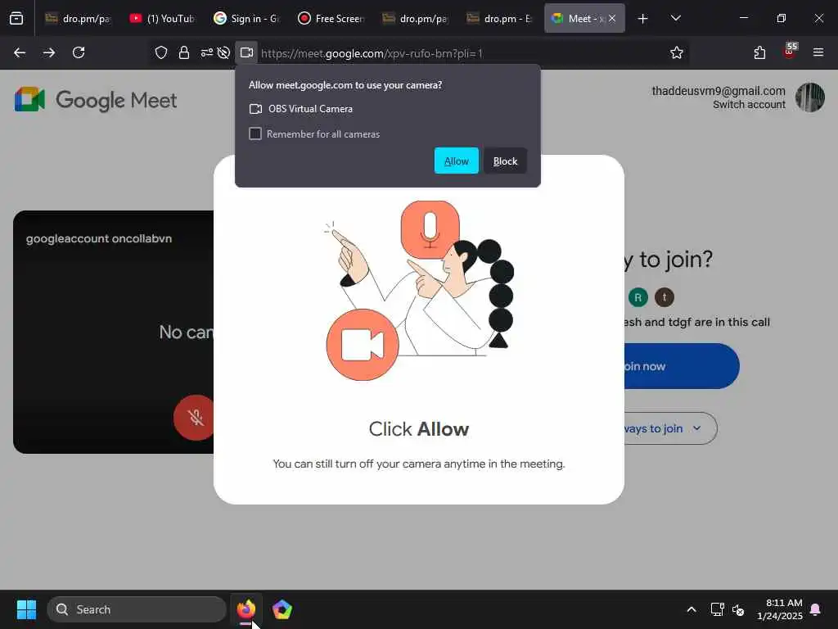Image resolution: width=838 pixels, height=629 pixels.
Task: Click the camera illustration icon in dialog
Action: coord(363,345)
